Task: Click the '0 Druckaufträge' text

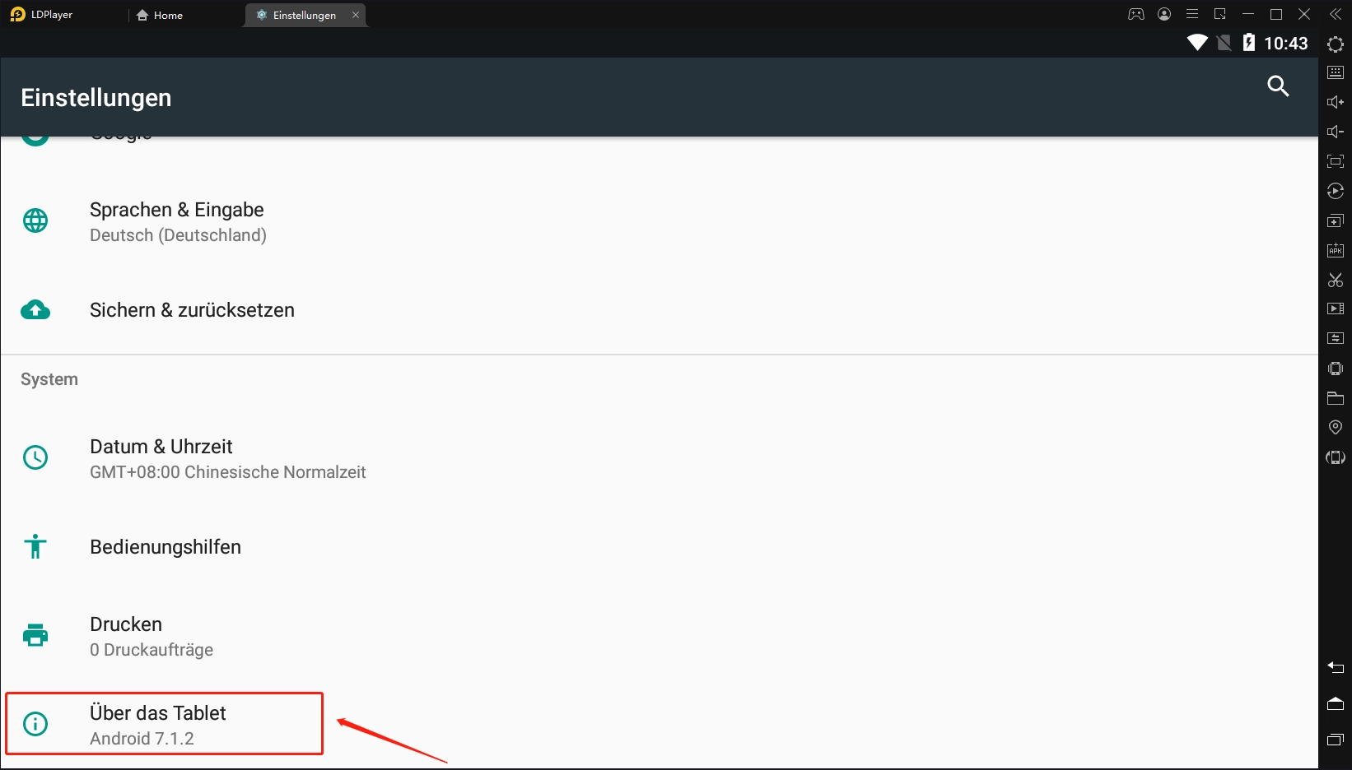Action: (x=152, y=650)
